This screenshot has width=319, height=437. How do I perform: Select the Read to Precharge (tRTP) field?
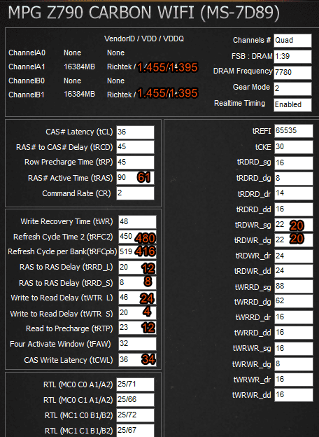pos(137,328)
